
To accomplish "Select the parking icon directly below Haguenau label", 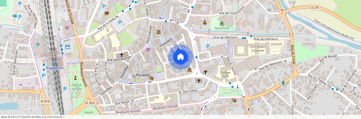I will (x=44, y=75).
